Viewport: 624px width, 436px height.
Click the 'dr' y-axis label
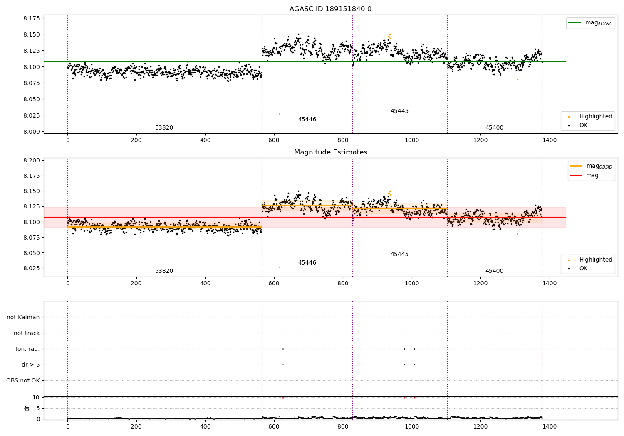point(27,408)
